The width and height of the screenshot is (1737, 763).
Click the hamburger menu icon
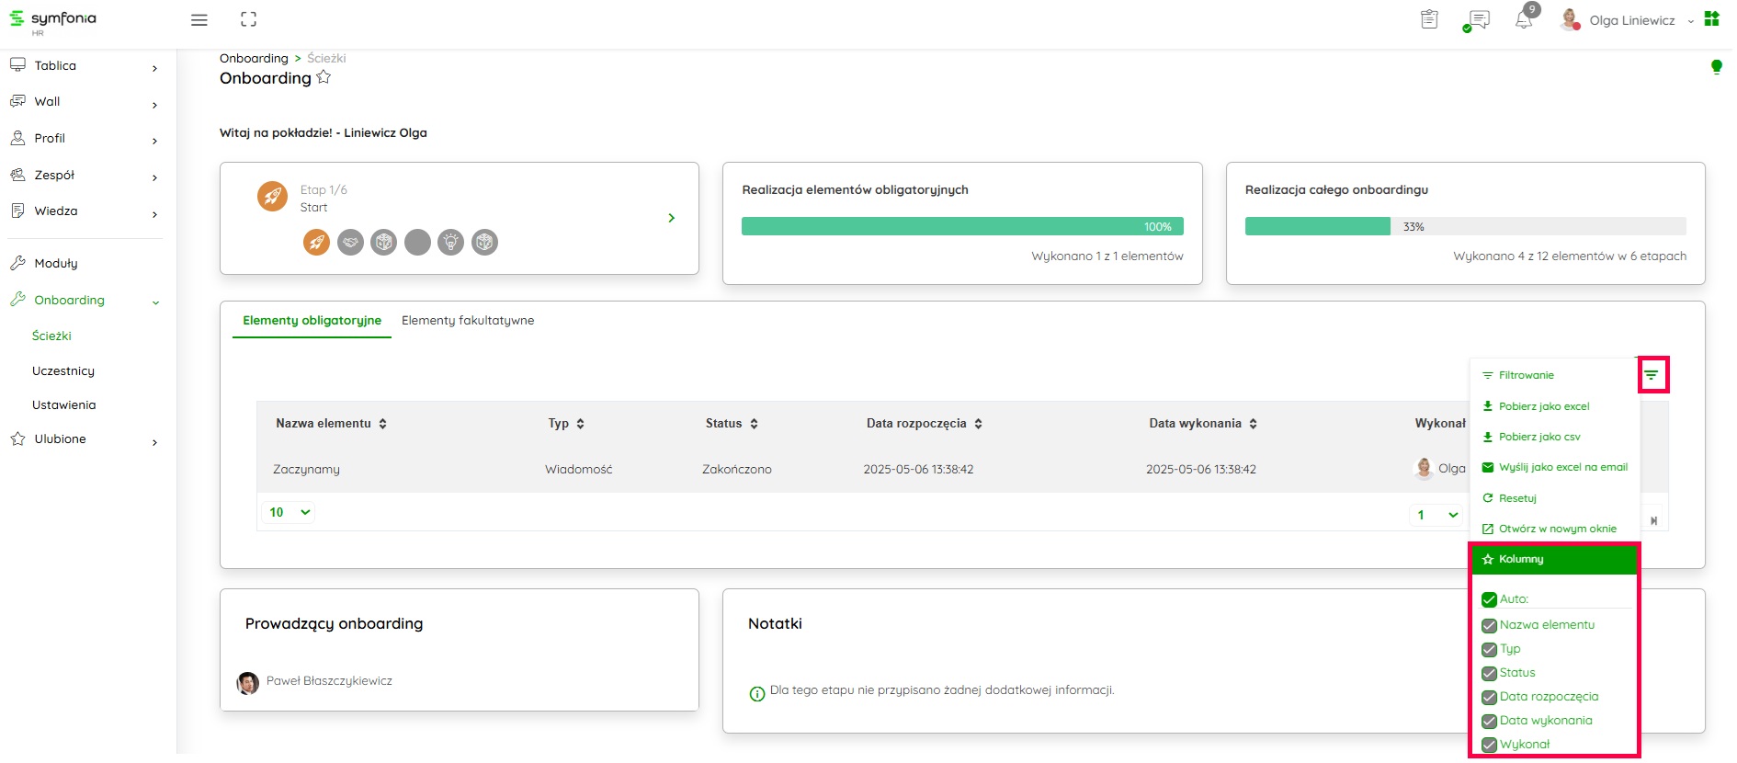(199, 20)
